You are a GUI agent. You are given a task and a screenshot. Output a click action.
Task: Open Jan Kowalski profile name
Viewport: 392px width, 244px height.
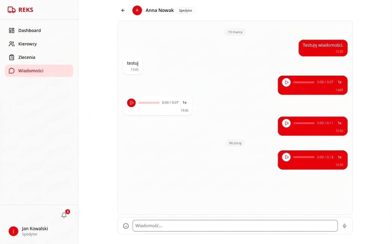(35, 228)
